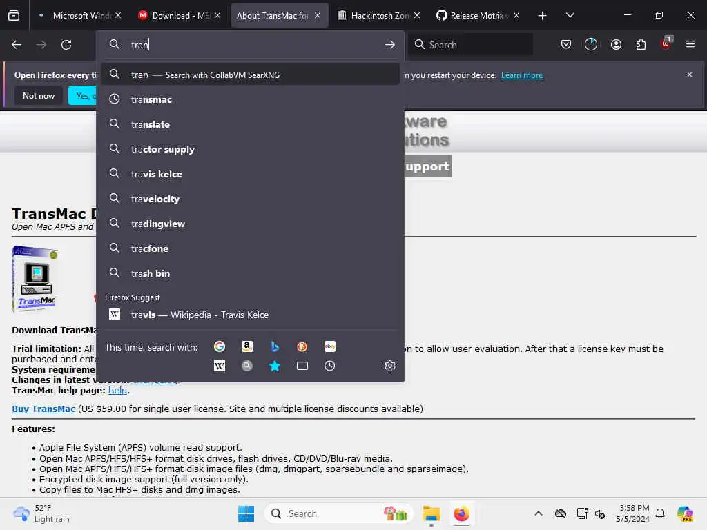The height and width of the screenshot is (530, 707).
Task: Select the 'trash bin' suggestion
Action: (250, 273)
